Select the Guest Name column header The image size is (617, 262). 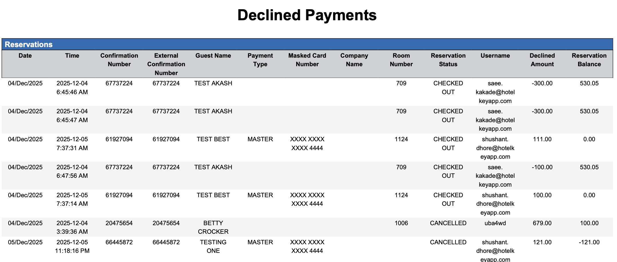[x=213, y=56]
